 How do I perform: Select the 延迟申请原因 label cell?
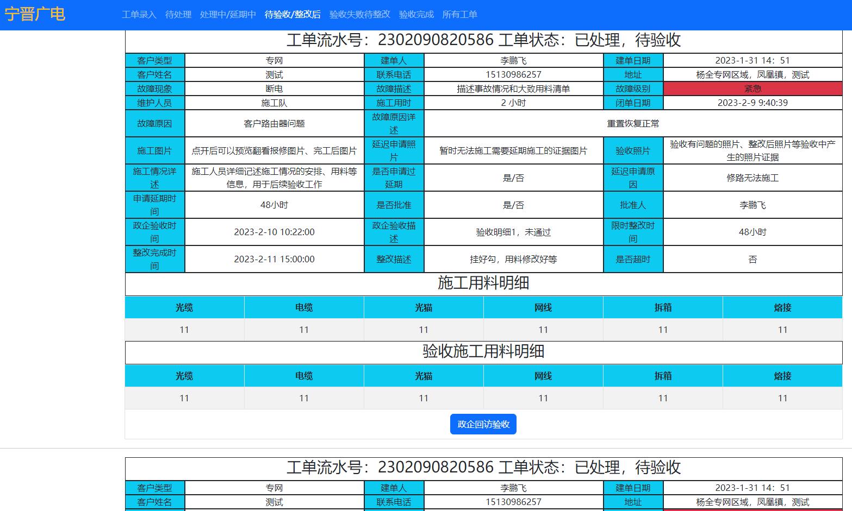point(633,178)
